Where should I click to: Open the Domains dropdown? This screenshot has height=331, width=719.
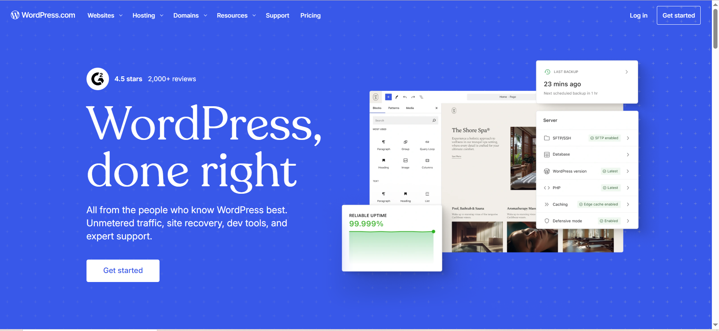pyautogui.click(x=190, y=15)
